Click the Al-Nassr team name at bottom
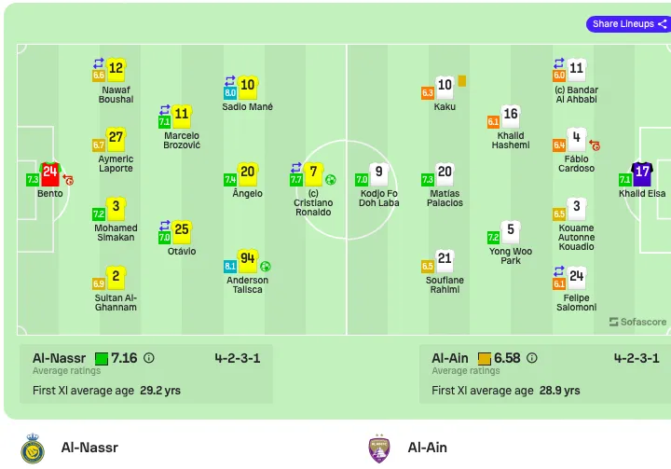 (x=89, y=448)
